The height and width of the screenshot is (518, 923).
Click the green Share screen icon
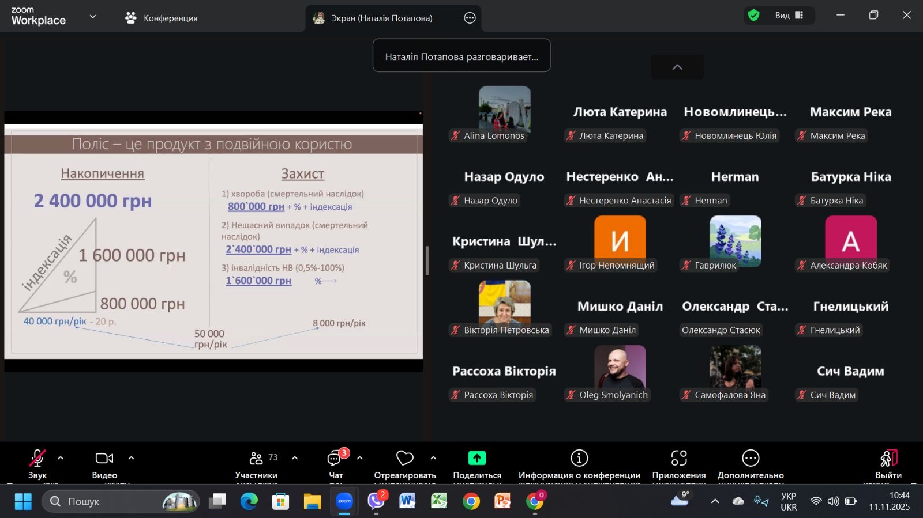476,459
